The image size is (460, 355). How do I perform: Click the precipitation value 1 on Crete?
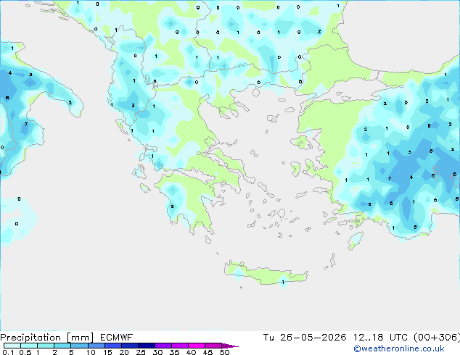click(x=283, y=283)
